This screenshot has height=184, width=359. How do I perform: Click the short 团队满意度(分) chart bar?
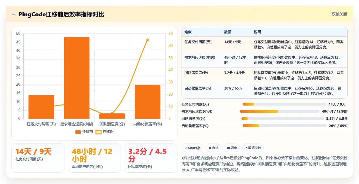[112, 116]
